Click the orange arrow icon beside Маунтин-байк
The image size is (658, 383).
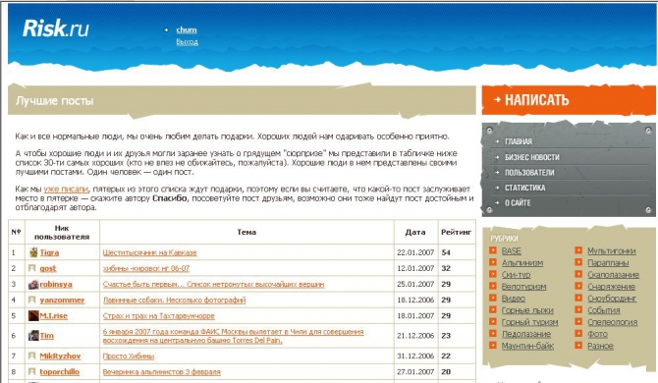[x=493, y=346]
